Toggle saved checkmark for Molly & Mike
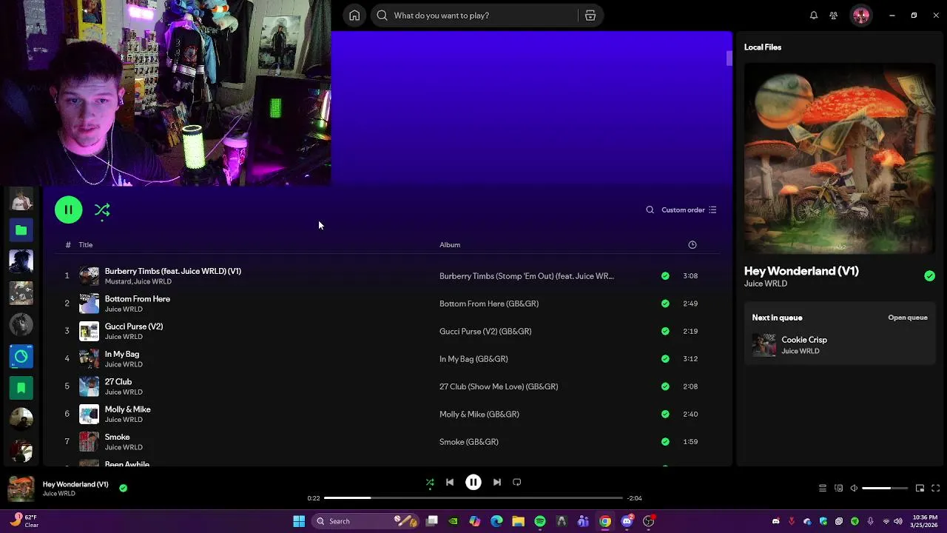The image size is (947, 533). [x=665, y=415]
